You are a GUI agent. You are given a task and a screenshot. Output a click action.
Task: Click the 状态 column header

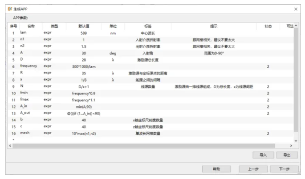(268, 26)
